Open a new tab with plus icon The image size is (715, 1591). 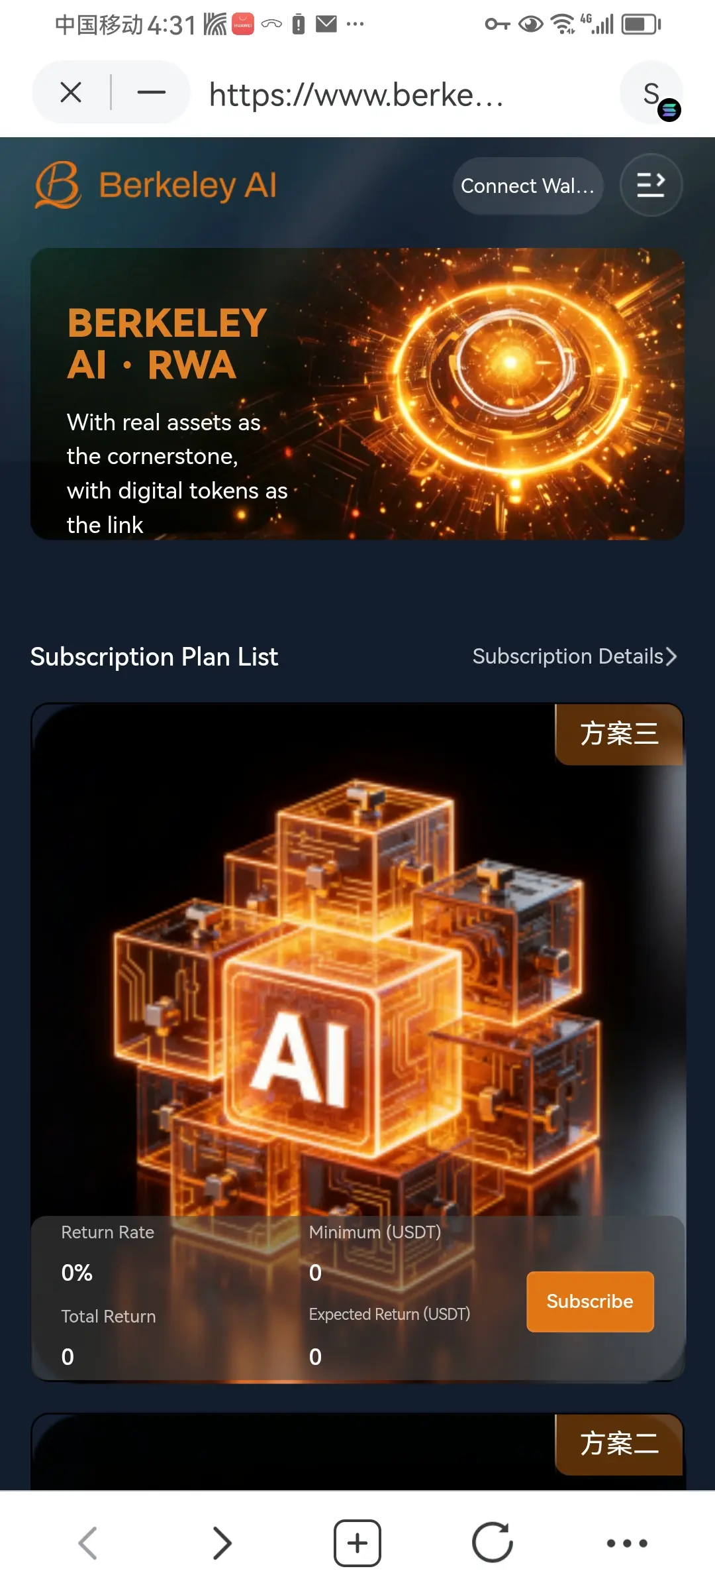click(x=358, y=1543)
